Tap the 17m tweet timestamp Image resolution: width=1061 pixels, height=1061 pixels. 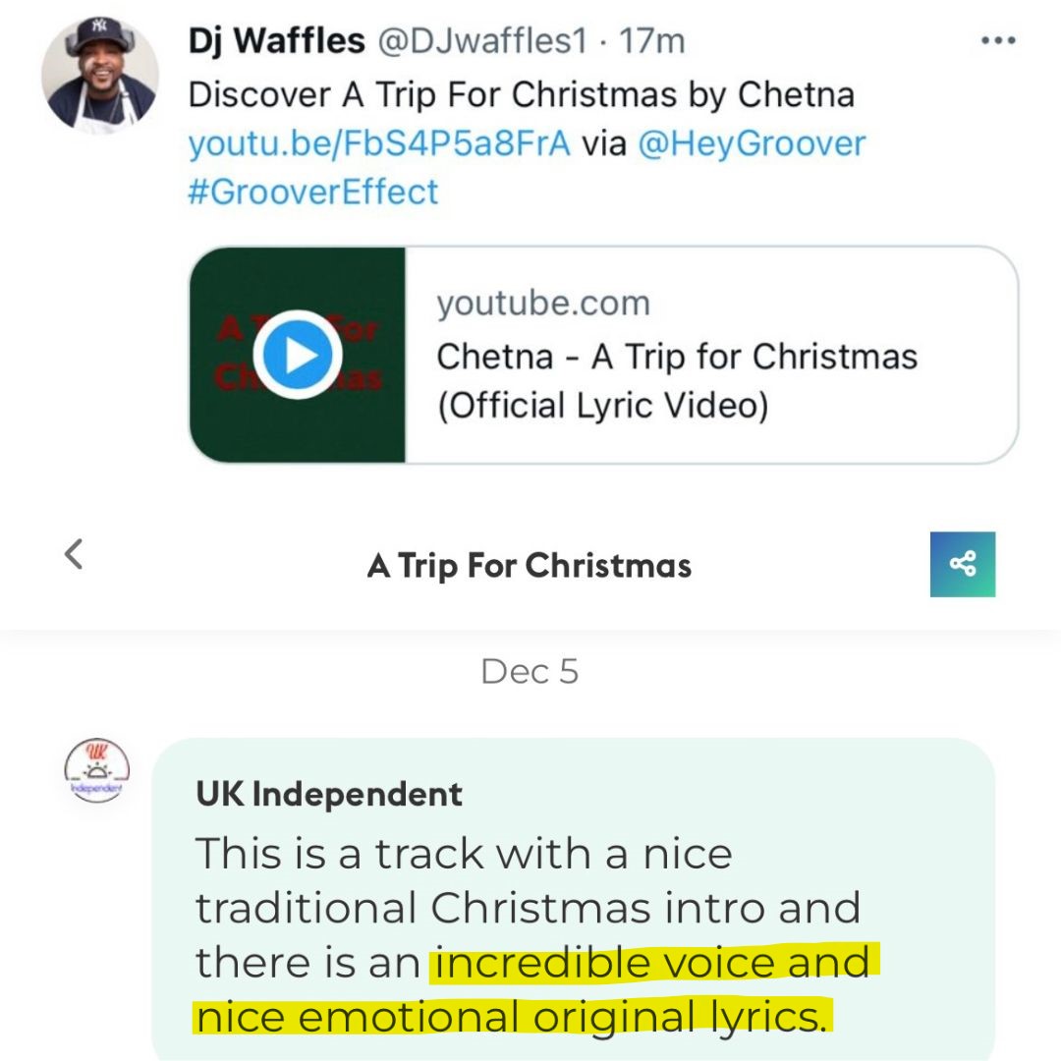click(652, 40)
